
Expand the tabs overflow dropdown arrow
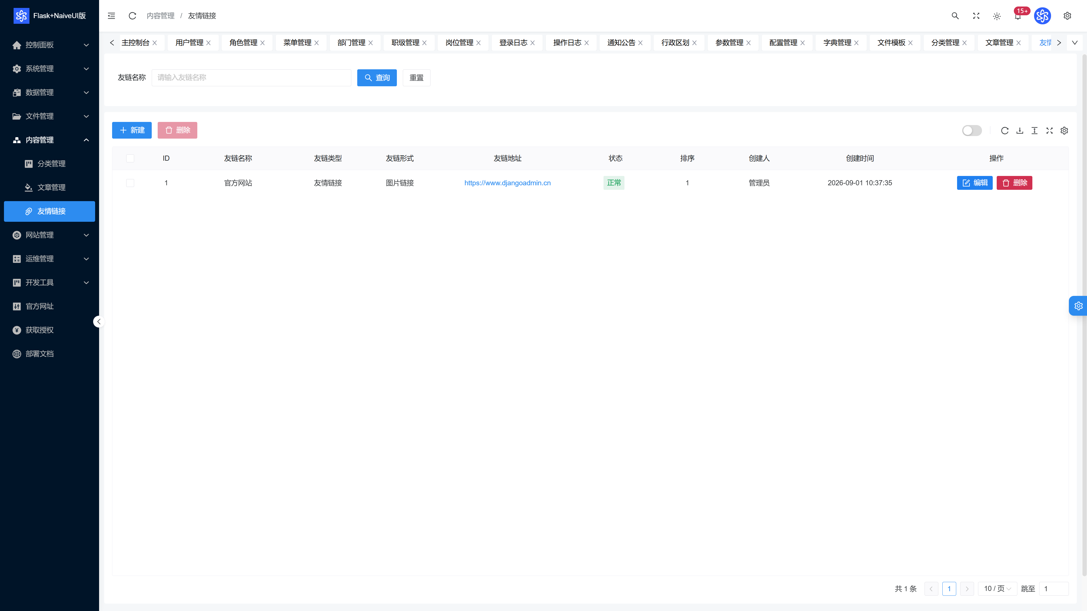click(x=1075, y=43)
